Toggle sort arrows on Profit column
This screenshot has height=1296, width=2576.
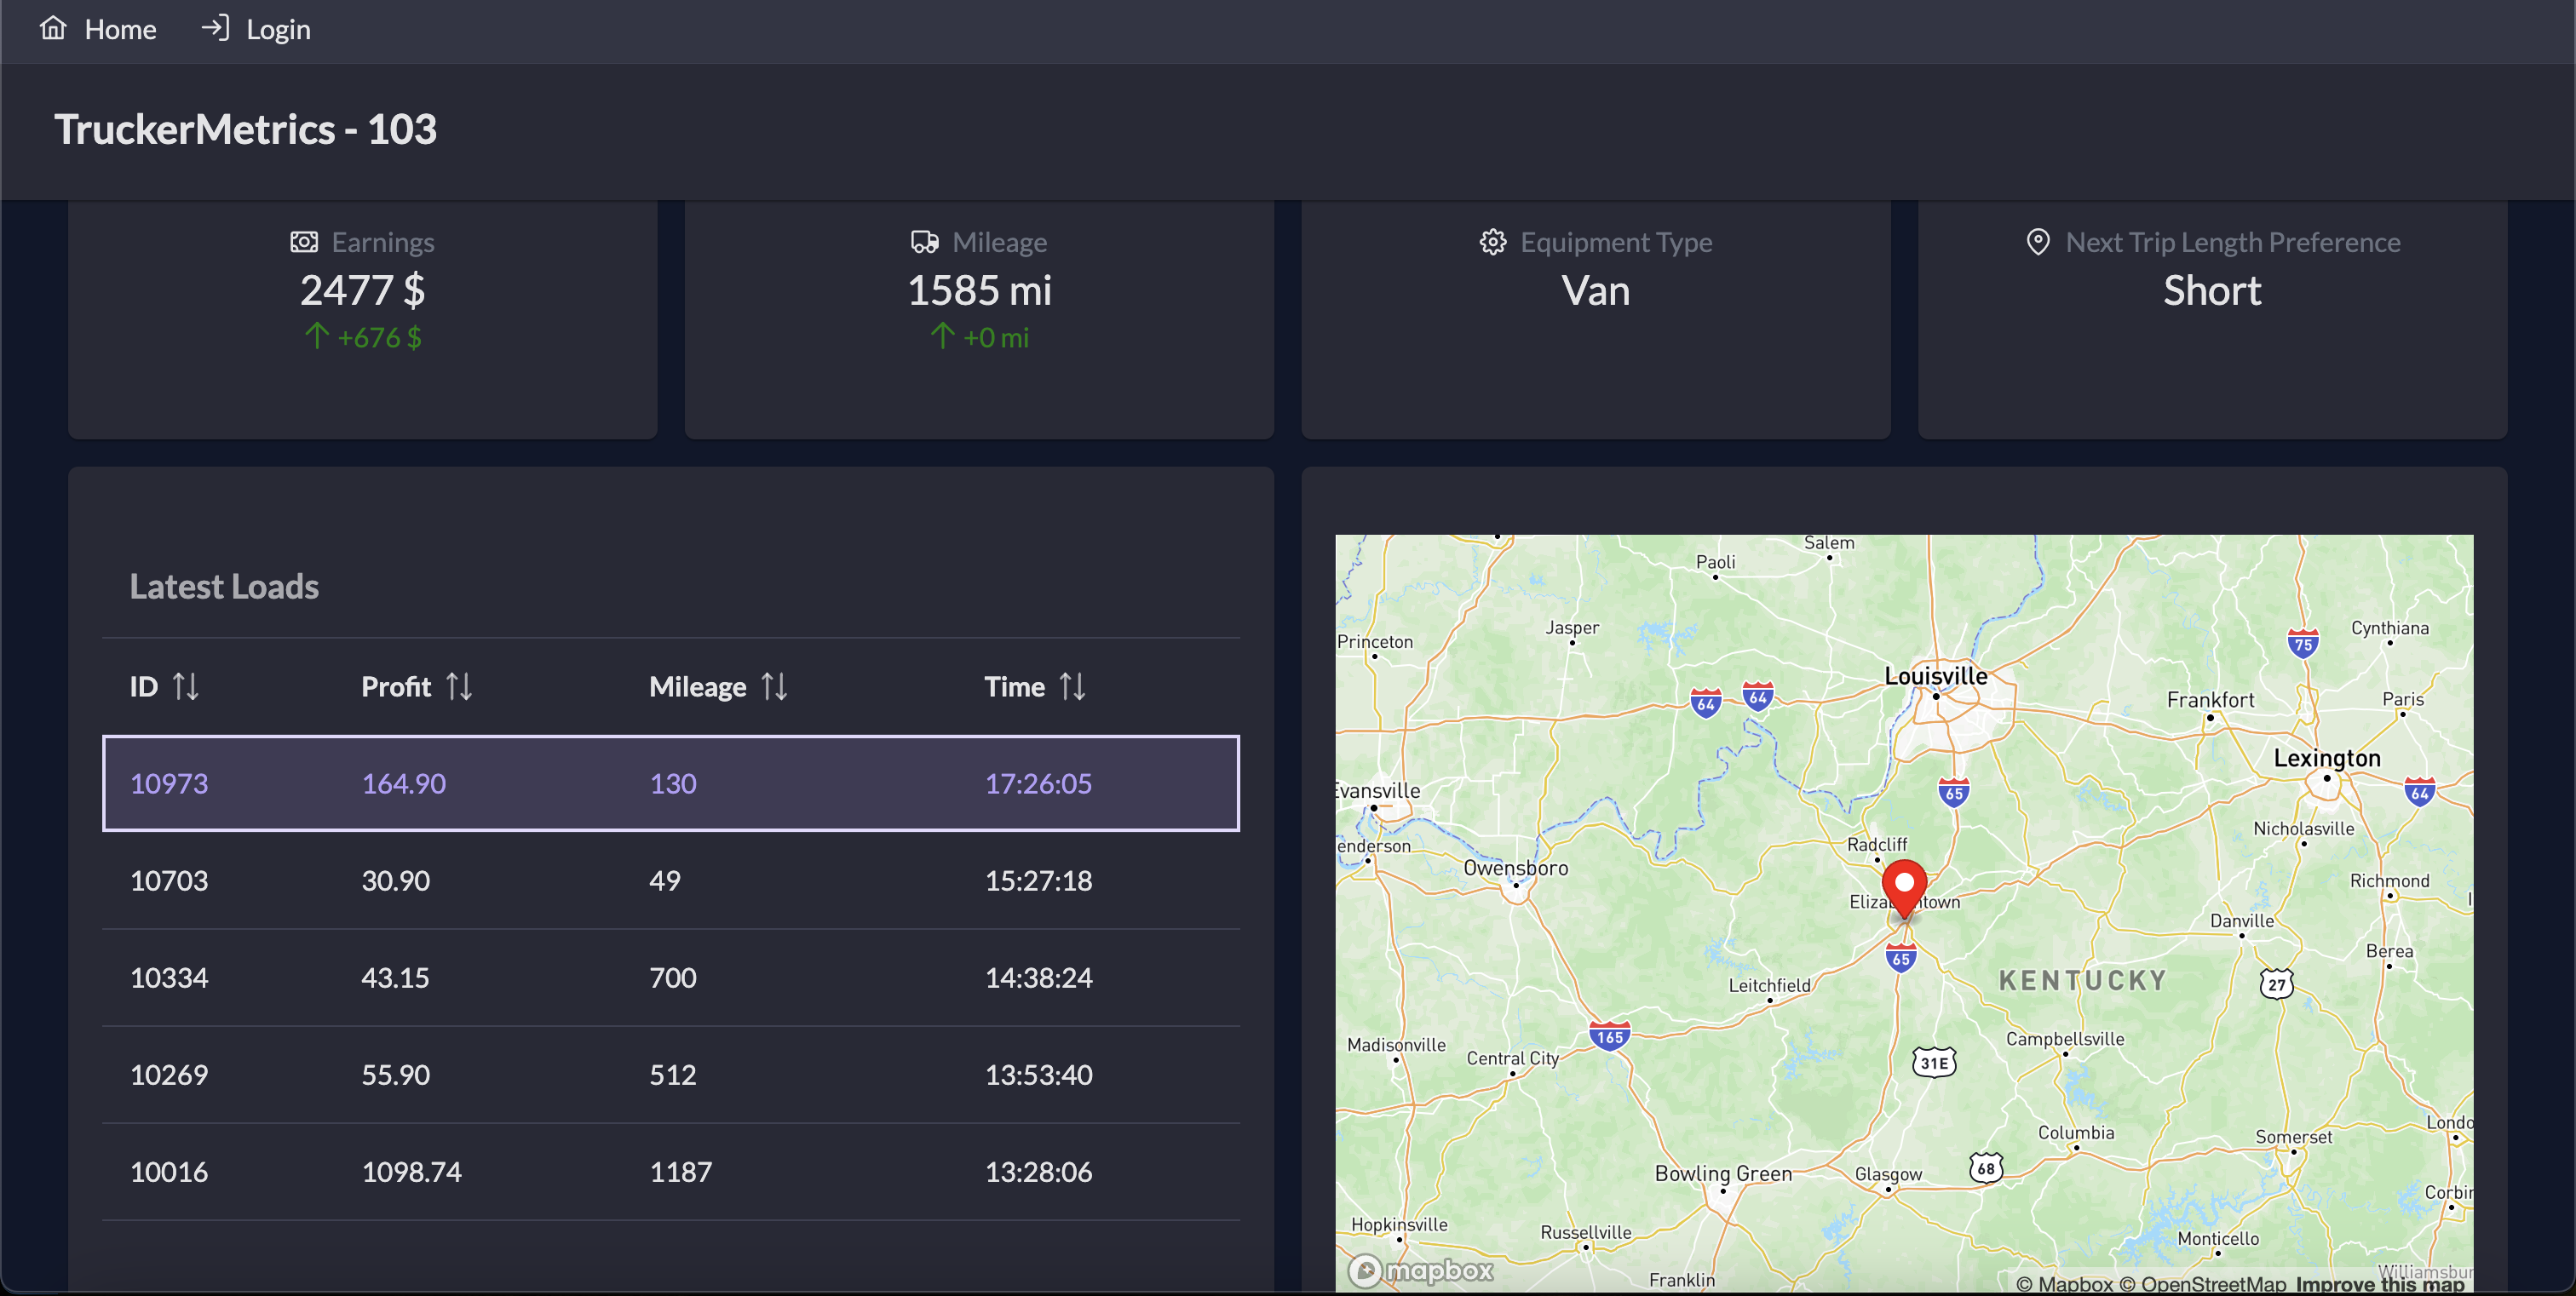click(x=459, y=686)
